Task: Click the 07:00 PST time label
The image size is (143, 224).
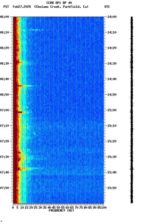Action: 4,110
